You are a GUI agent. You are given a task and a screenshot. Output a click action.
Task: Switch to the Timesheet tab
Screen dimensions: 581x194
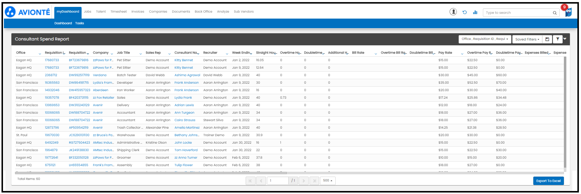pos(118,12)
